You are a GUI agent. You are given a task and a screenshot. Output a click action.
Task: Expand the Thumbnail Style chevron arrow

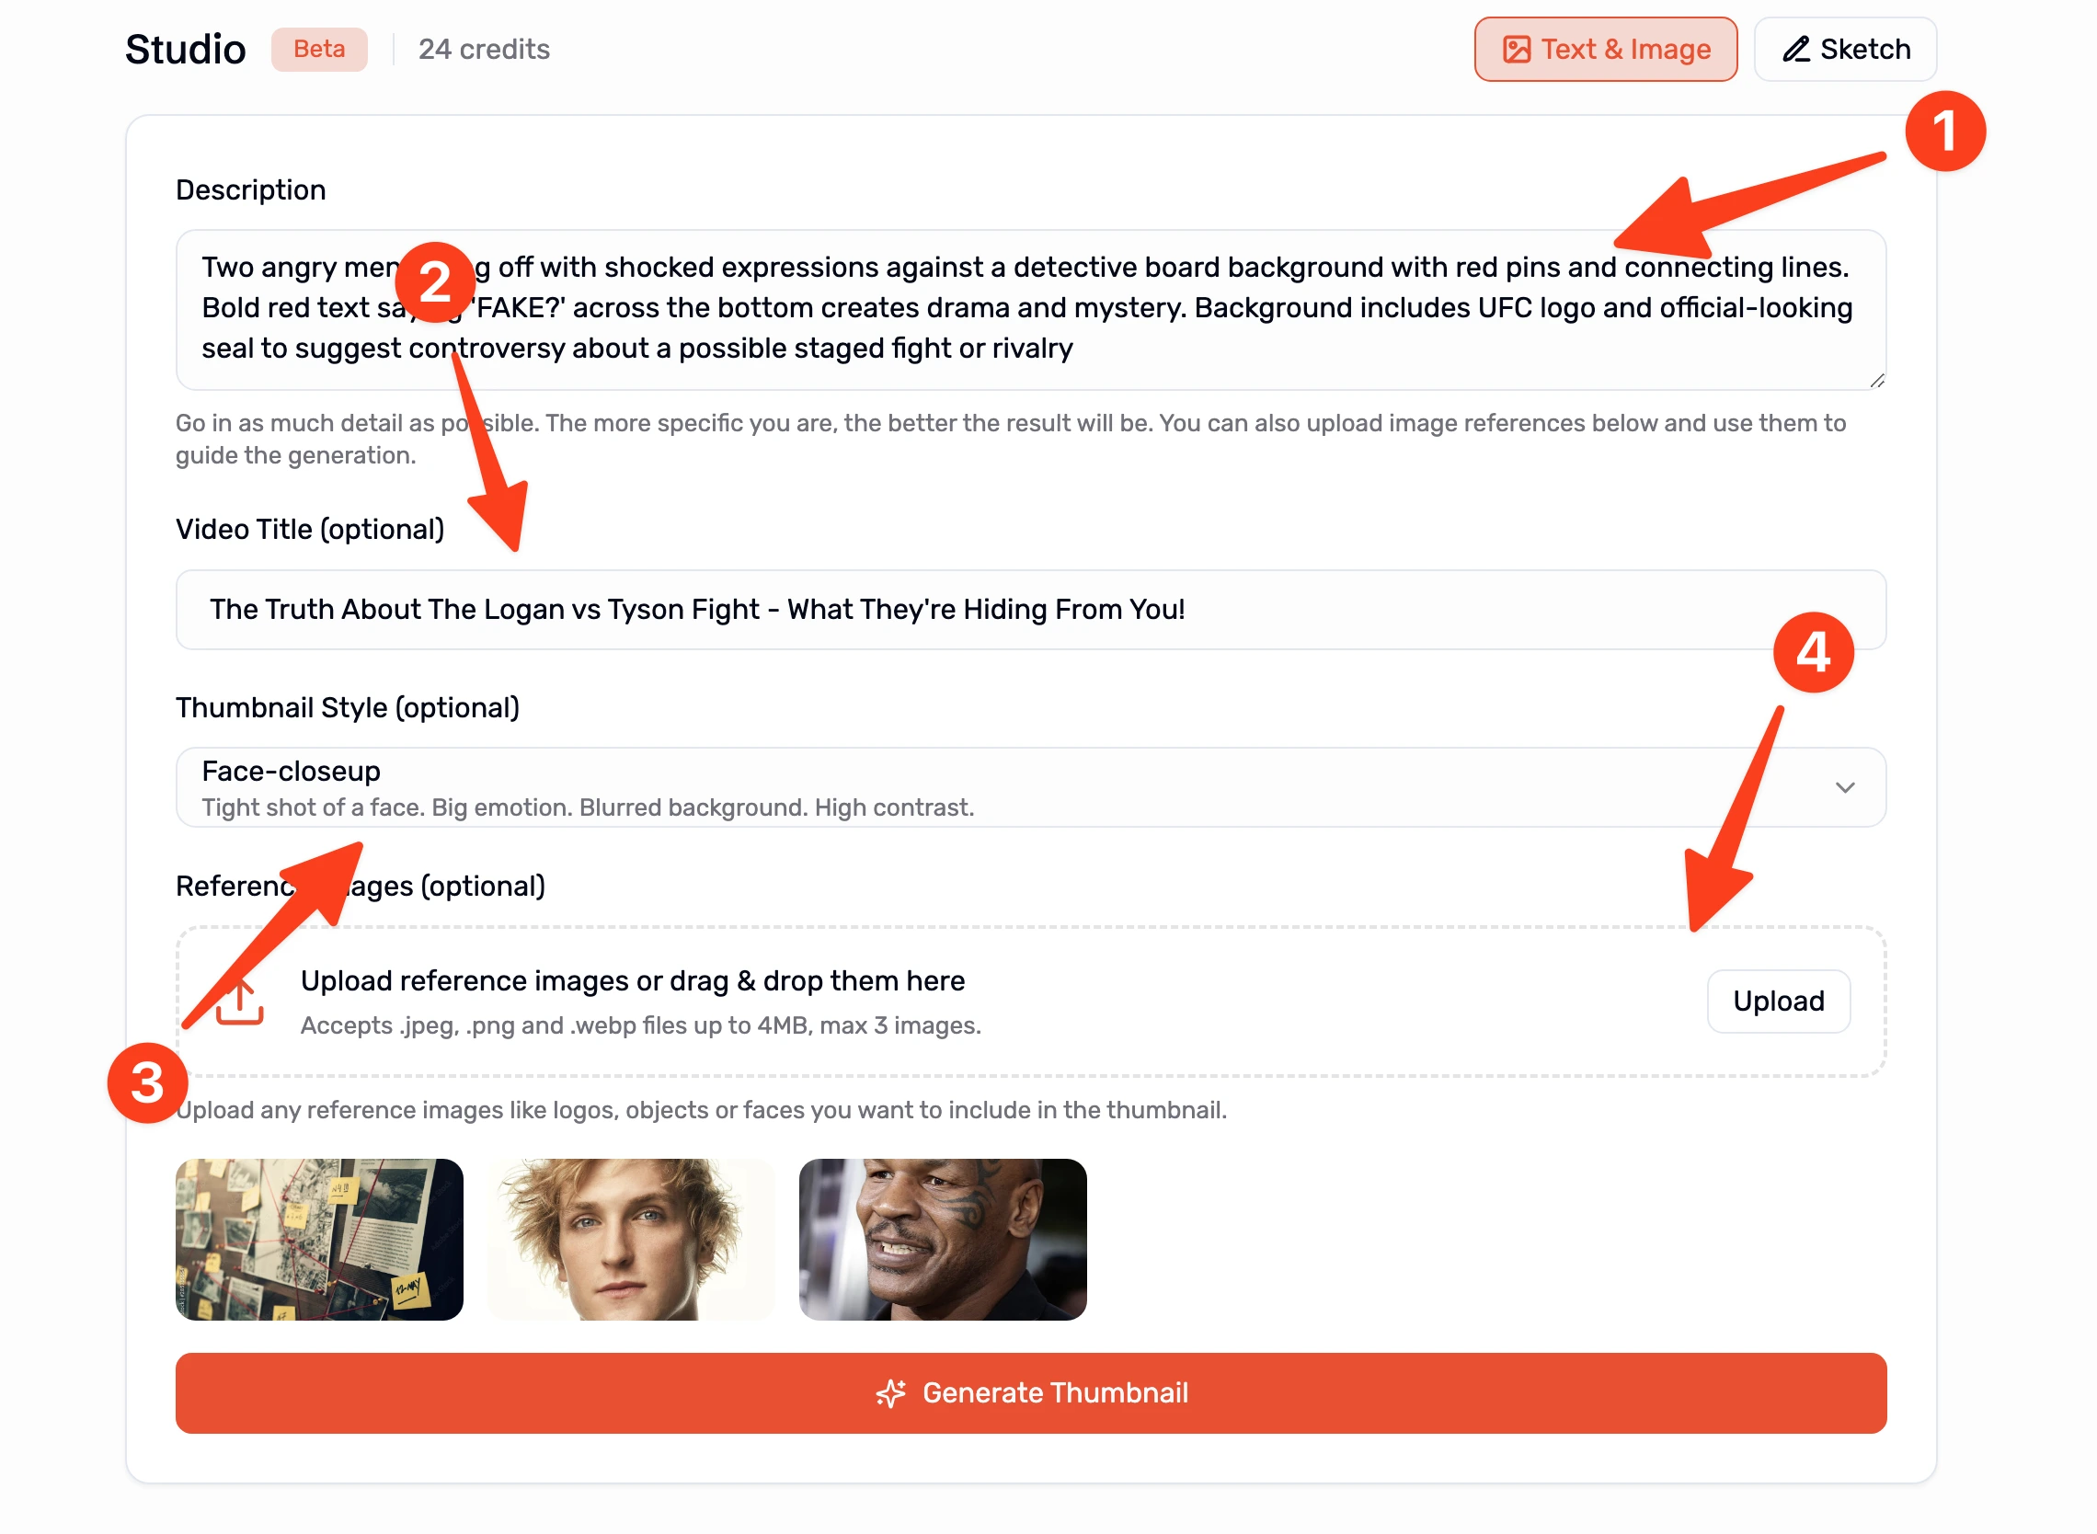pos(1844,787)
